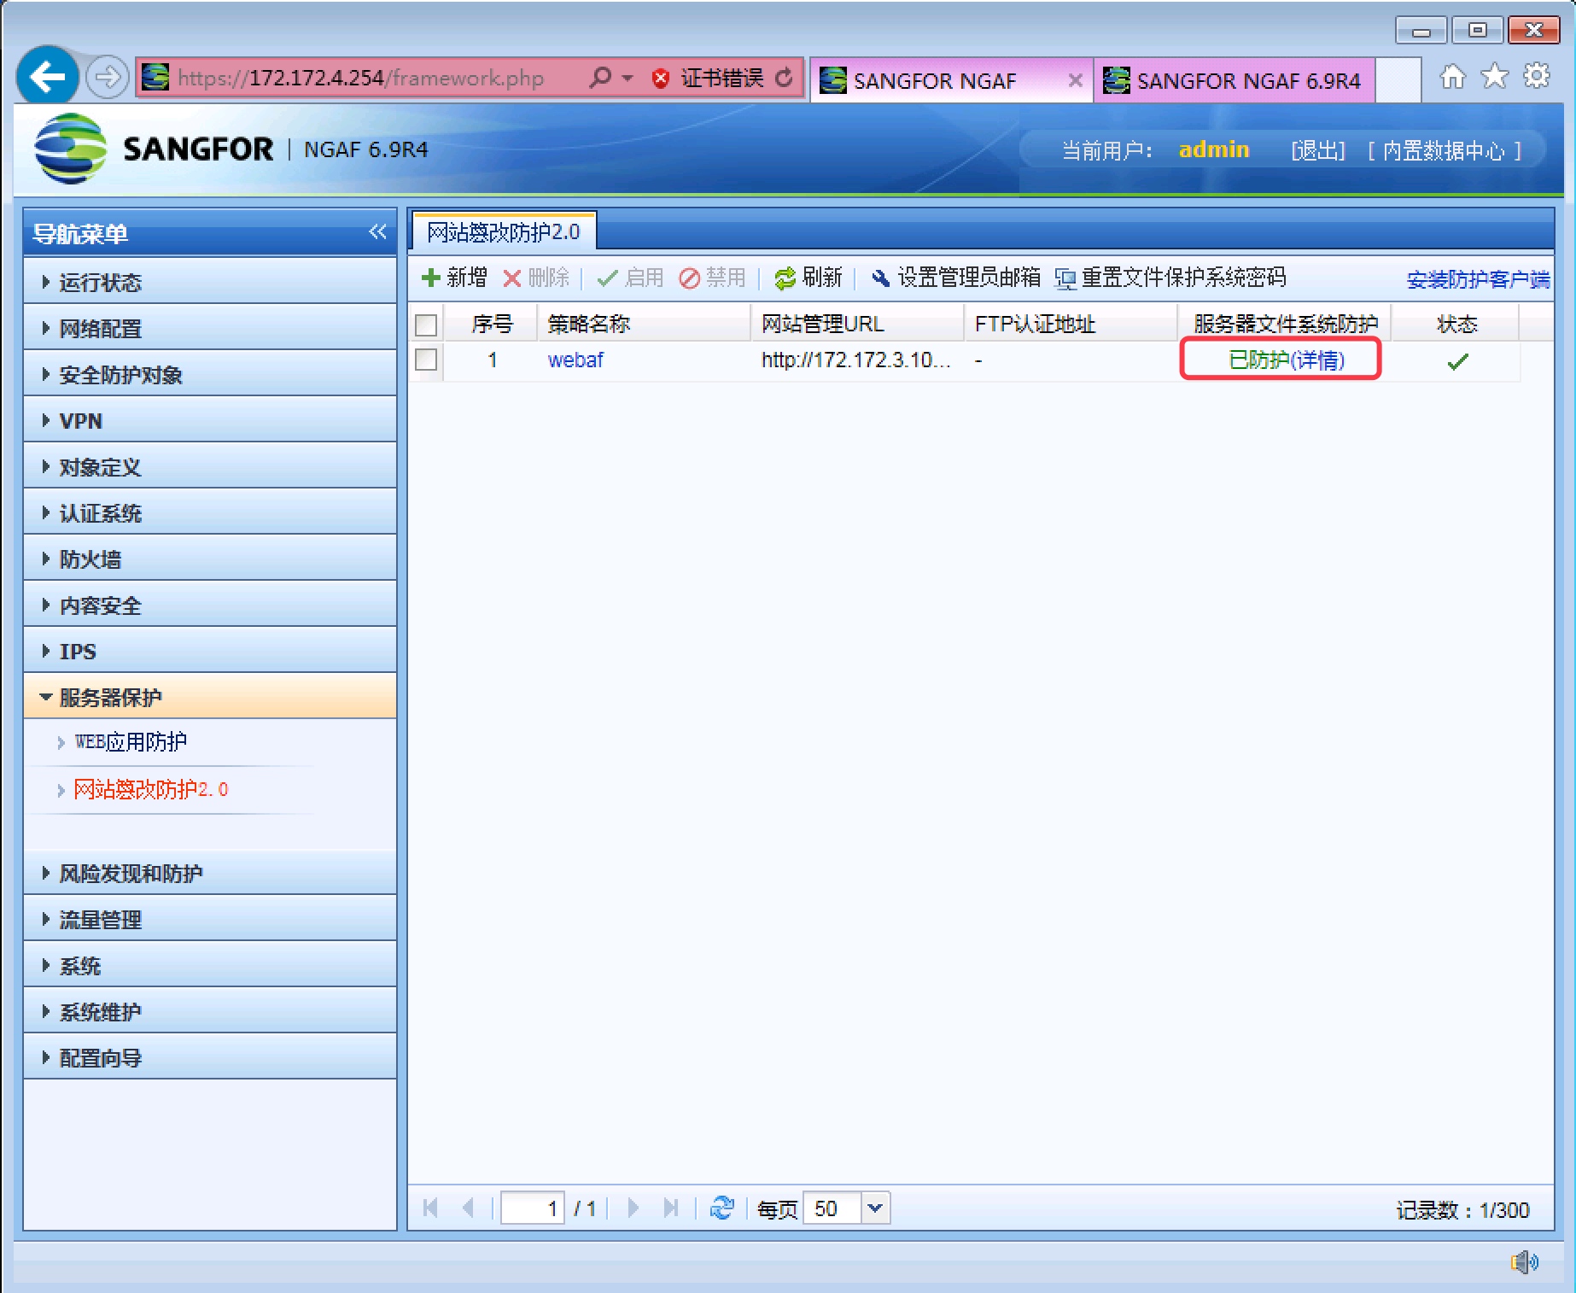Switch to the SANGFOR NGAF 6.9R4 browser tab
This screenshot has height=1293, width=1576.
pos(1235,80)
